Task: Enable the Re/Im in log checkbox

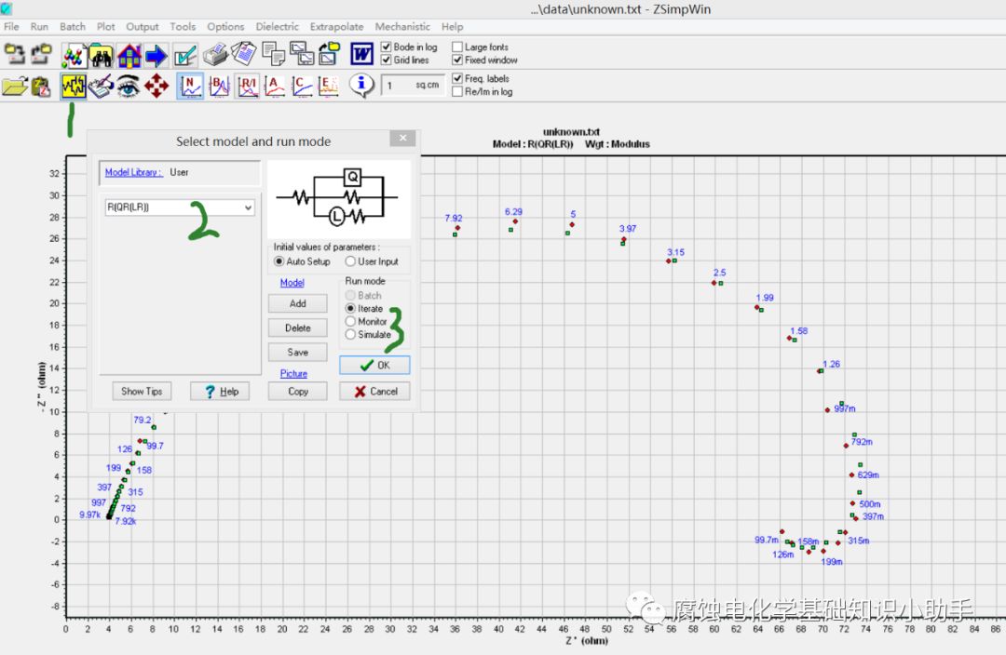Action: coord(457,92)
